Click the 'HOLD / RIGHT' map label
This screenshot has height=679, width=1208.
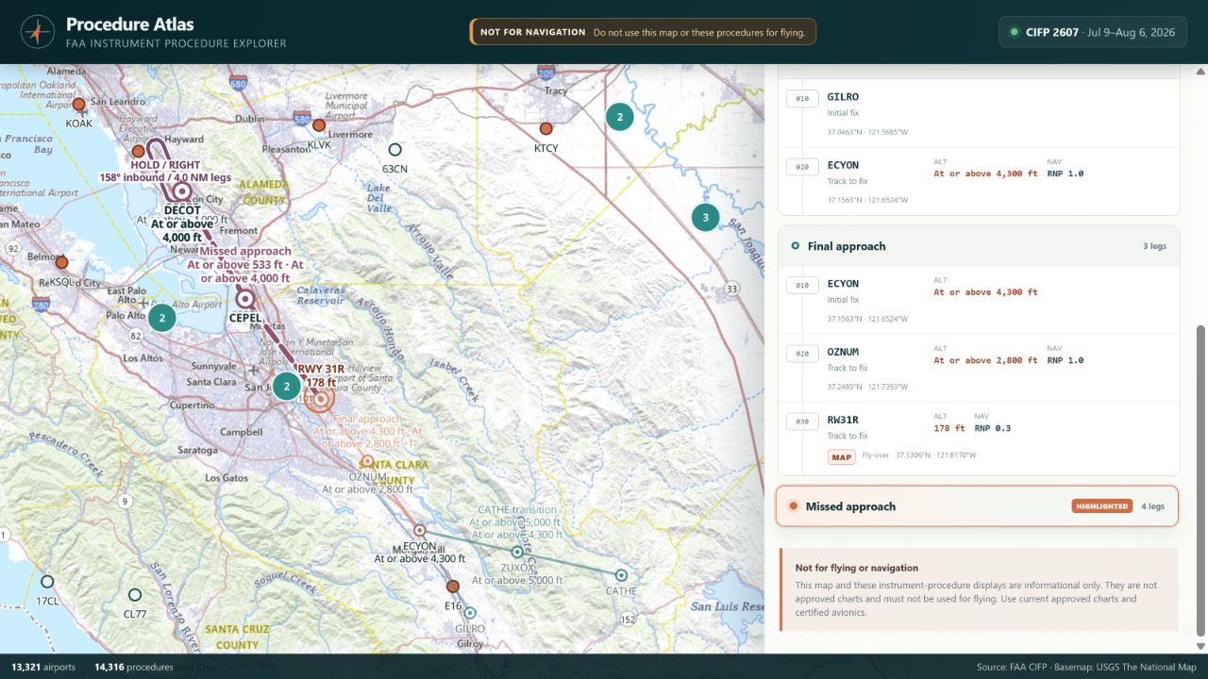[x=165, y=165]
